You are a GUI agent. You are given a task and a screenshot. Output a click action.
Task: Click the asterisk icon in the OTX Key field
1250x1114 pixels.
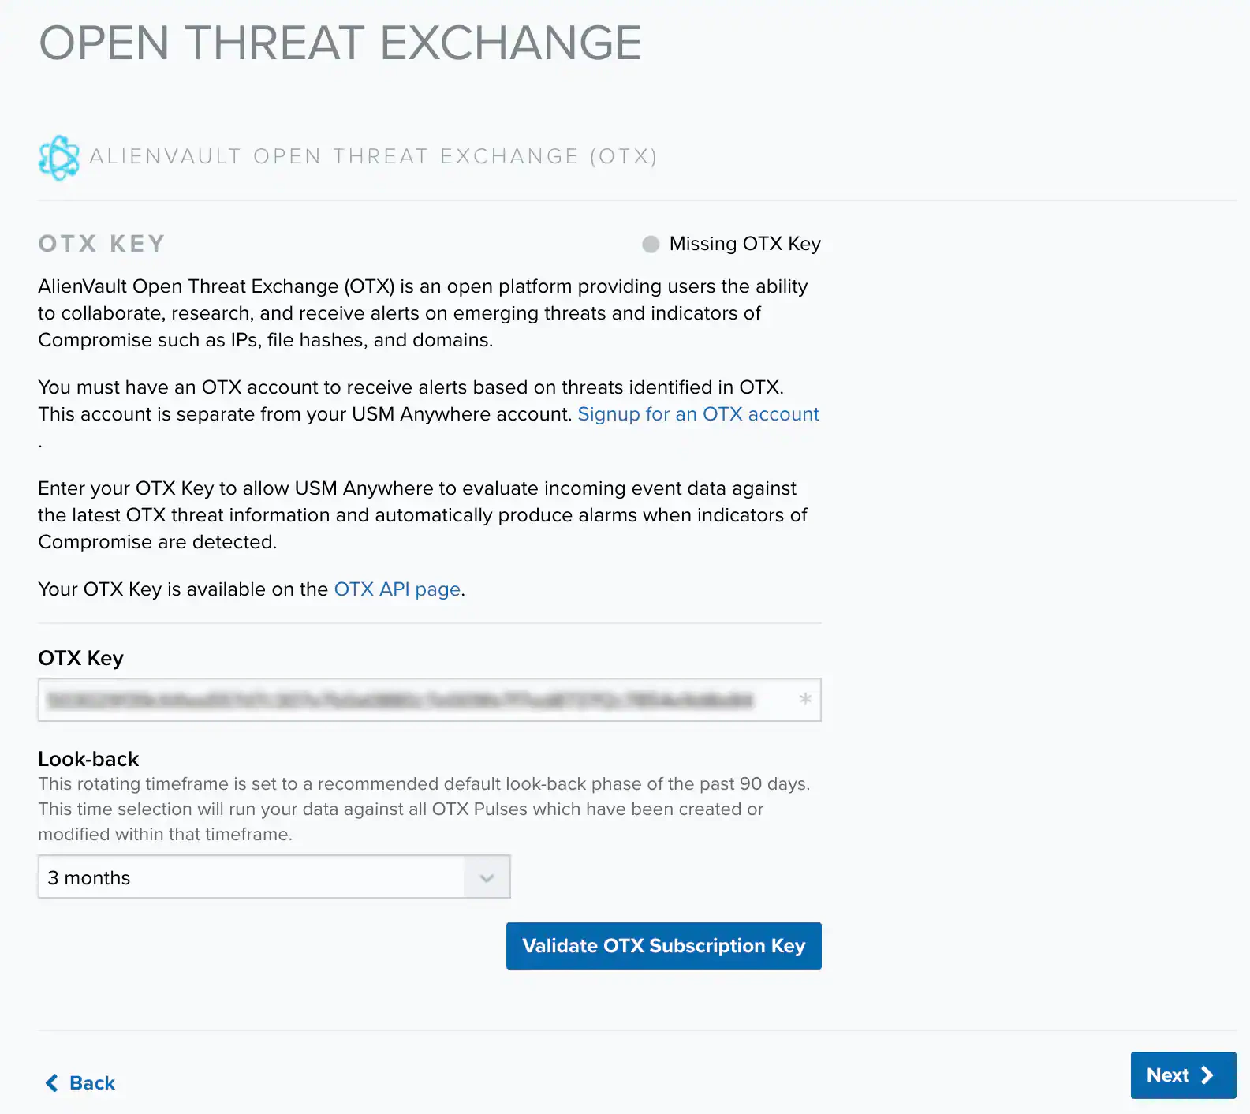pos(805,699)
